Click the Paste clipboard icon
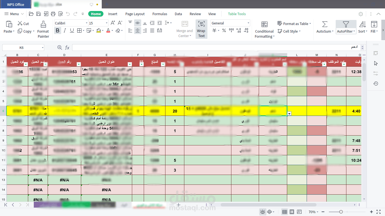Screen dimensions: 385x216 click(x=9, y=24)
